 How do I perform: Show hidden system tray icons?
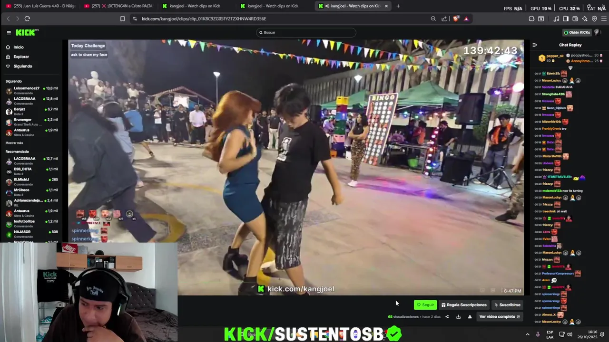click(x=527, y=334)
